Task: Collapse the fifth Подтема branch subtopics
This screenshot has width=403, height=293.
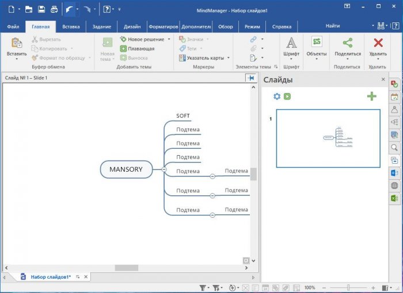Action: (x=212, y=176)
